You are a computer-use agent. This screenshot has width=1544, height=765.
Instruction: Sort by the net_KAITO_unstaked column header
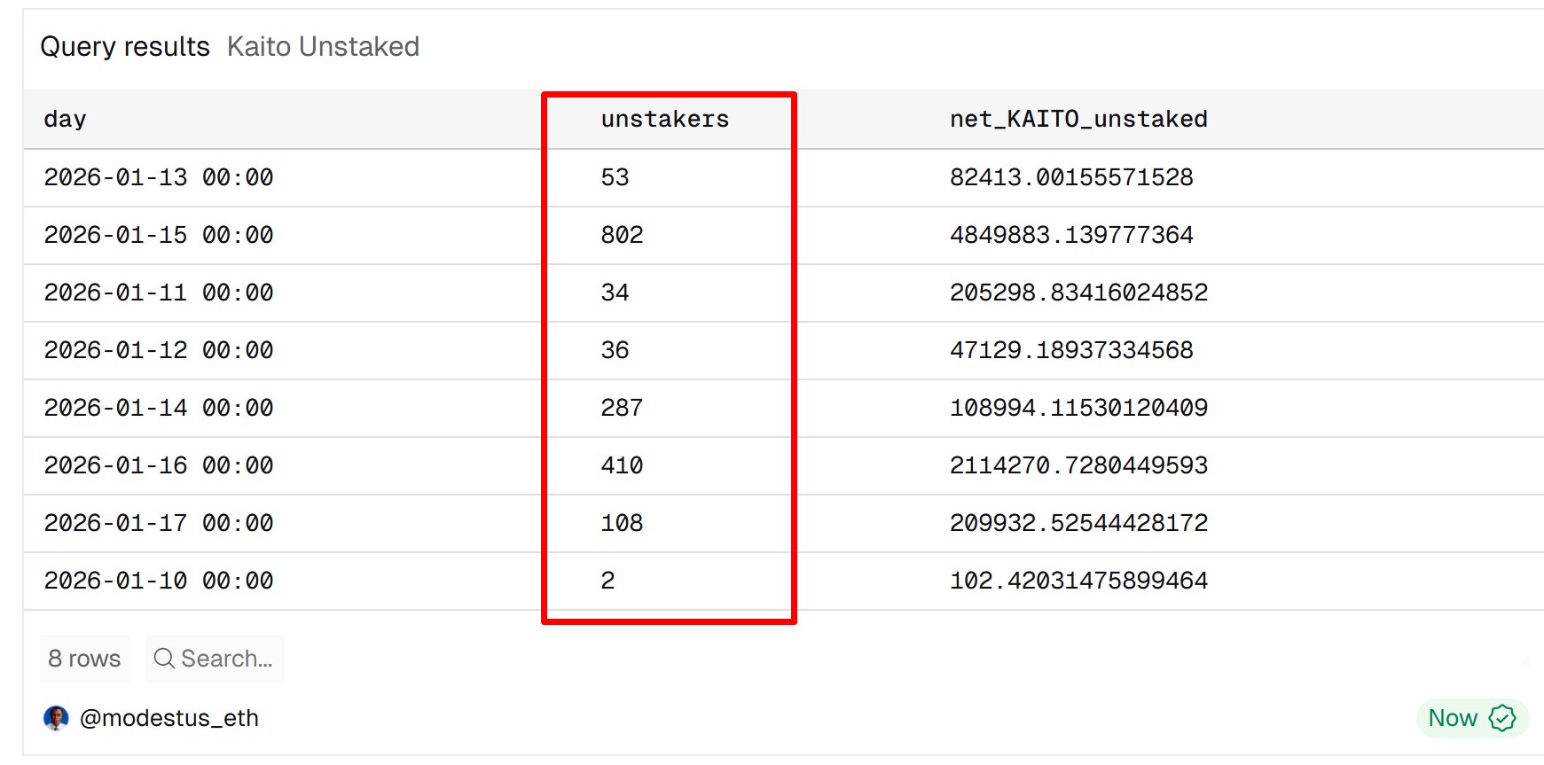(x=1078, y=119)
